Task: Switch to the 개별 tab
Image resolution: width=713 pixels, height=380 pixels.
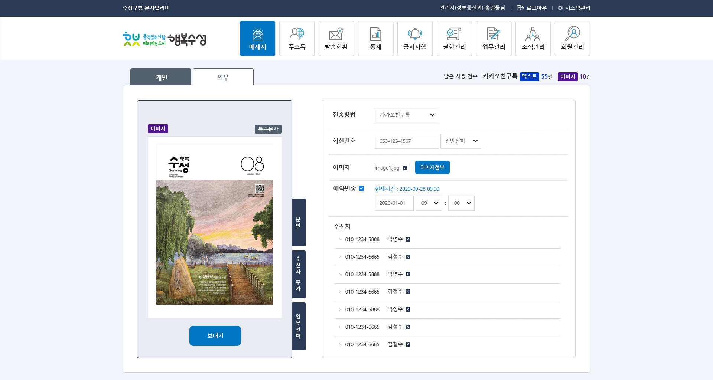Action: (x=161, y=77)
